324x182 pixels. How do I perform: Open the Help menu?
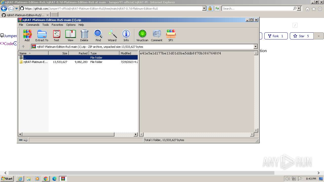81,25
